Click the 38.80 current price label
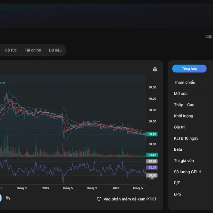 click(x=152, y=134)
